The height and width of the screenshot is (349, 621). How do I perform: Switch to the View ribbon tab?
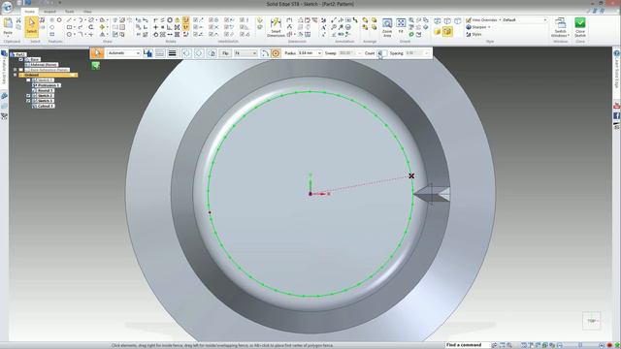pos(87,12)
